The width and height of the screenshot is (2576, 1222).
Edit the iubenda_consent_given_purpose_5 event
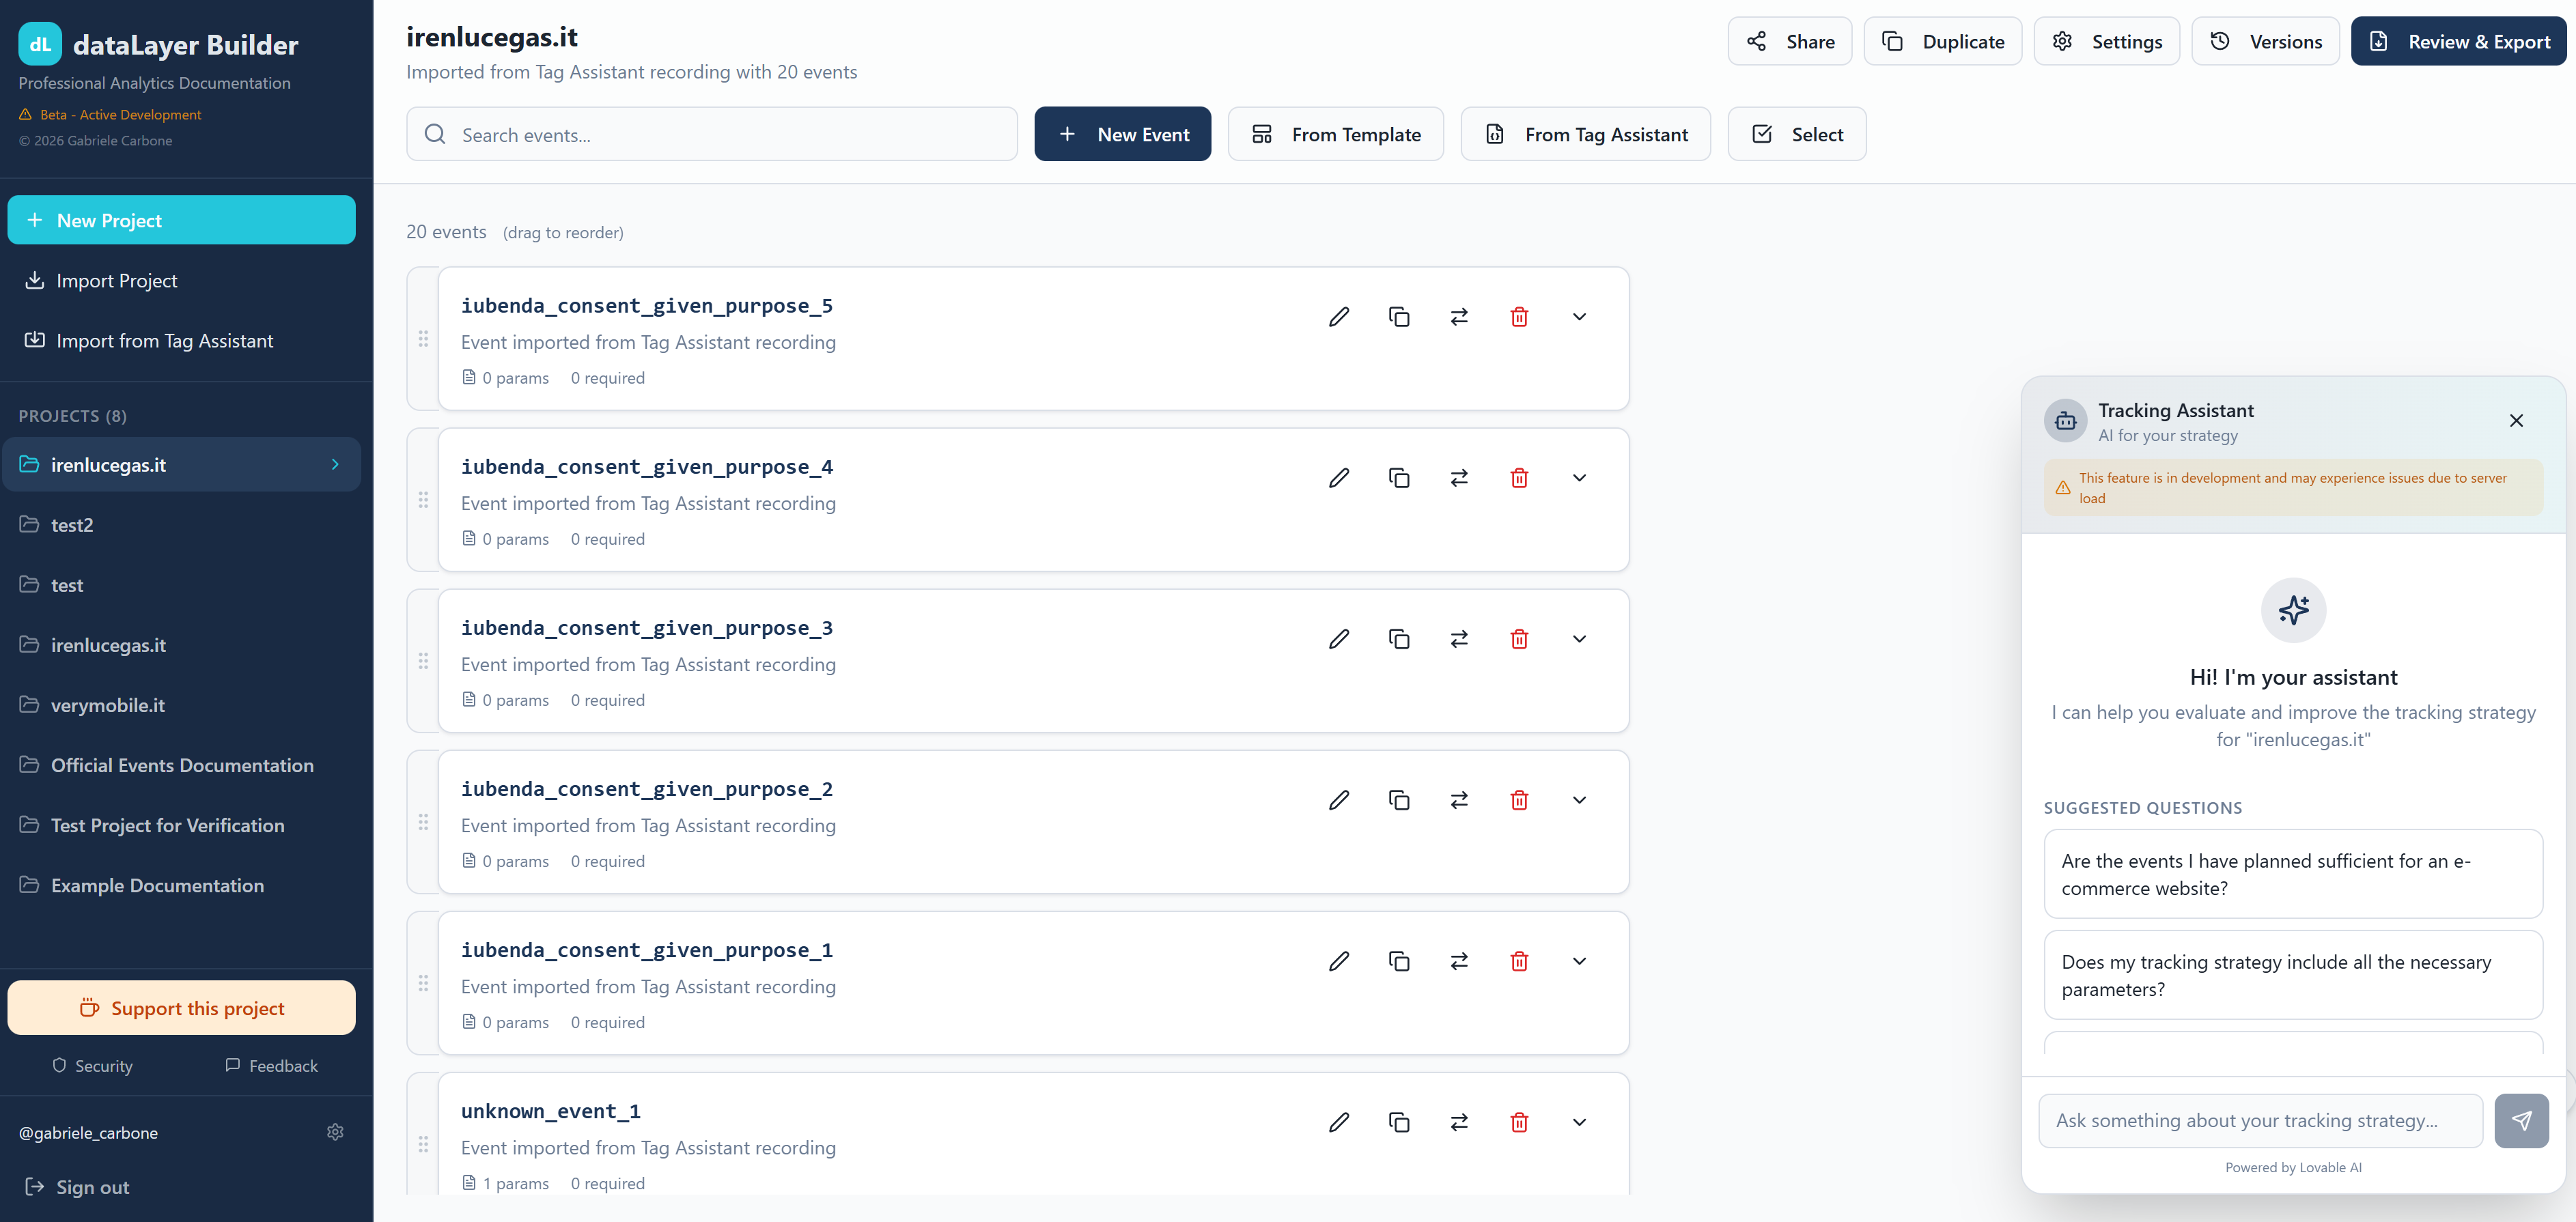1339,316
